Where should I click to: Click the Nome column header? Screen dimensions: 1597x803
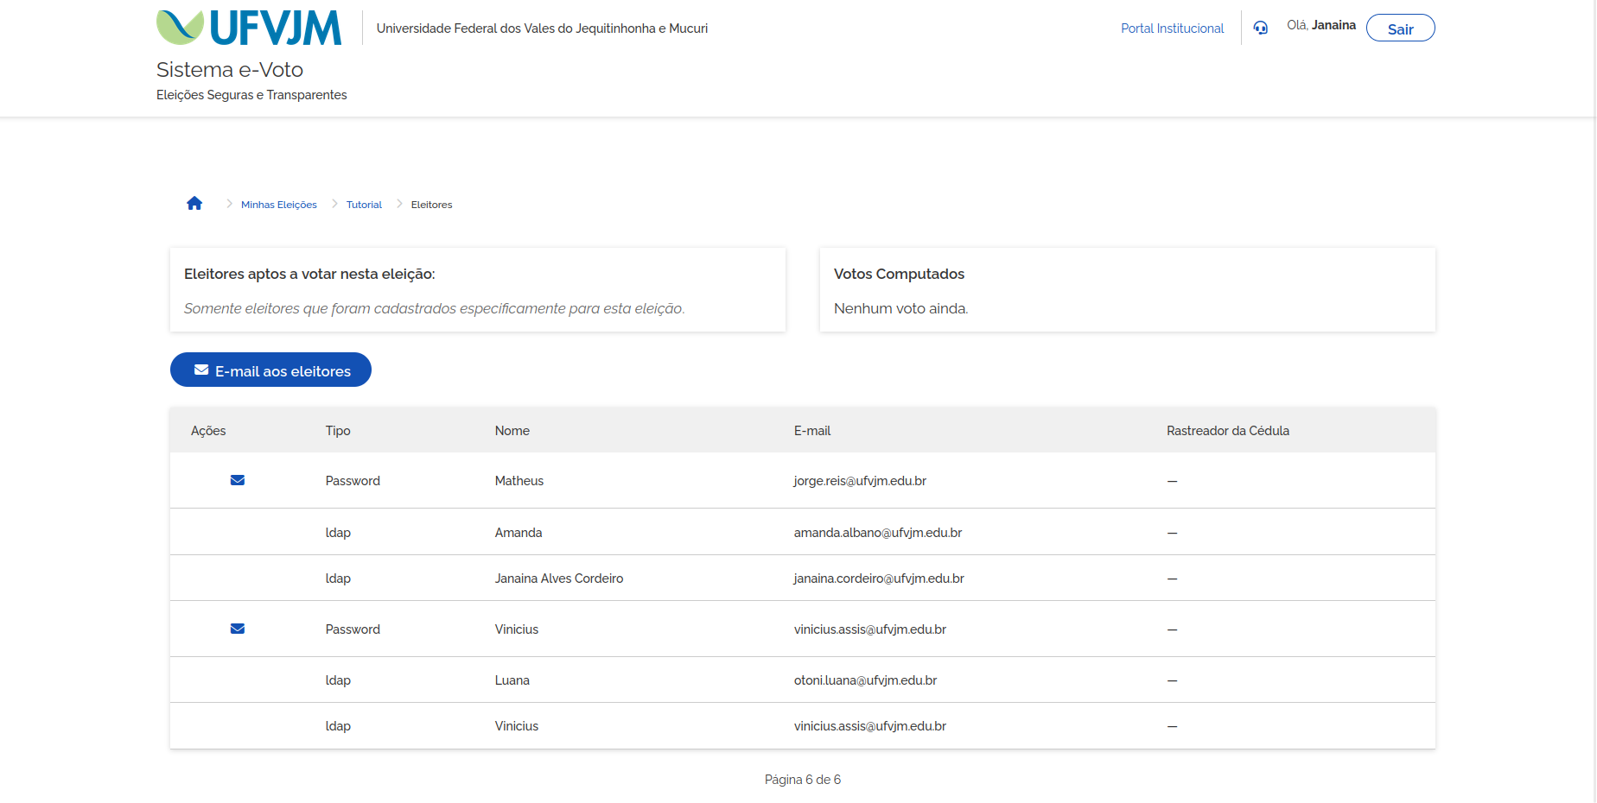click(x=512, y=431)
